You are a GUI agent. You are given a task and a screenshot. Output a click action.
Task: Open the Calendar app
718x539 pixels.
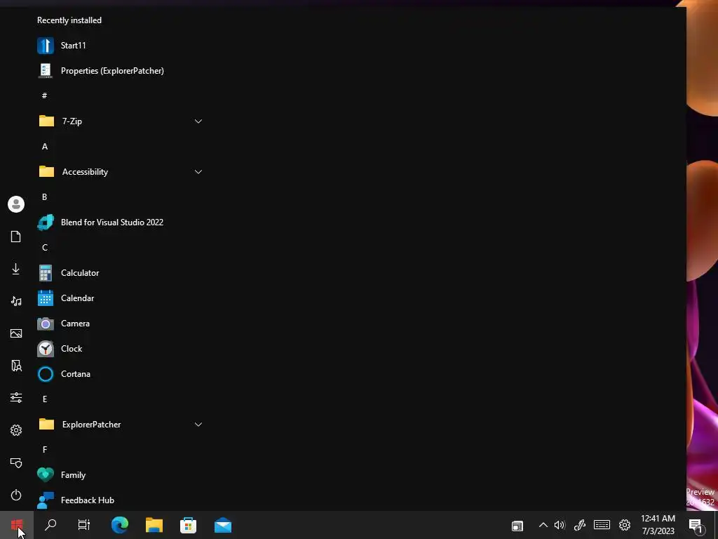pyautogui.click(x=120, y=298)
